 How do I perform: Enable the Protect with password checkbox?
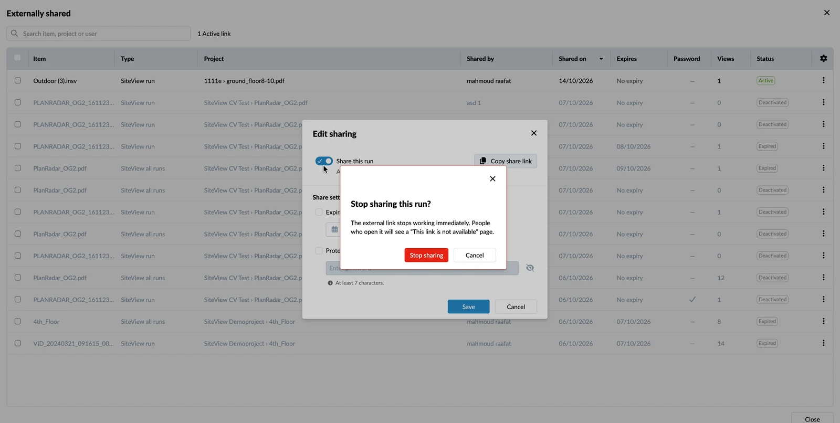point(319,251)
